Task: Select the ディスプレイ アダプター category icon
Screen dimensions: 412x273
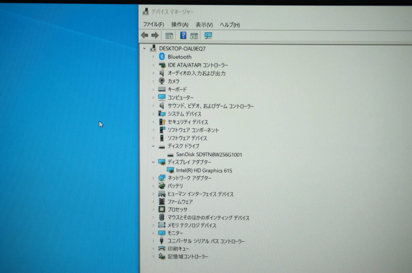Action: [162, 162]
